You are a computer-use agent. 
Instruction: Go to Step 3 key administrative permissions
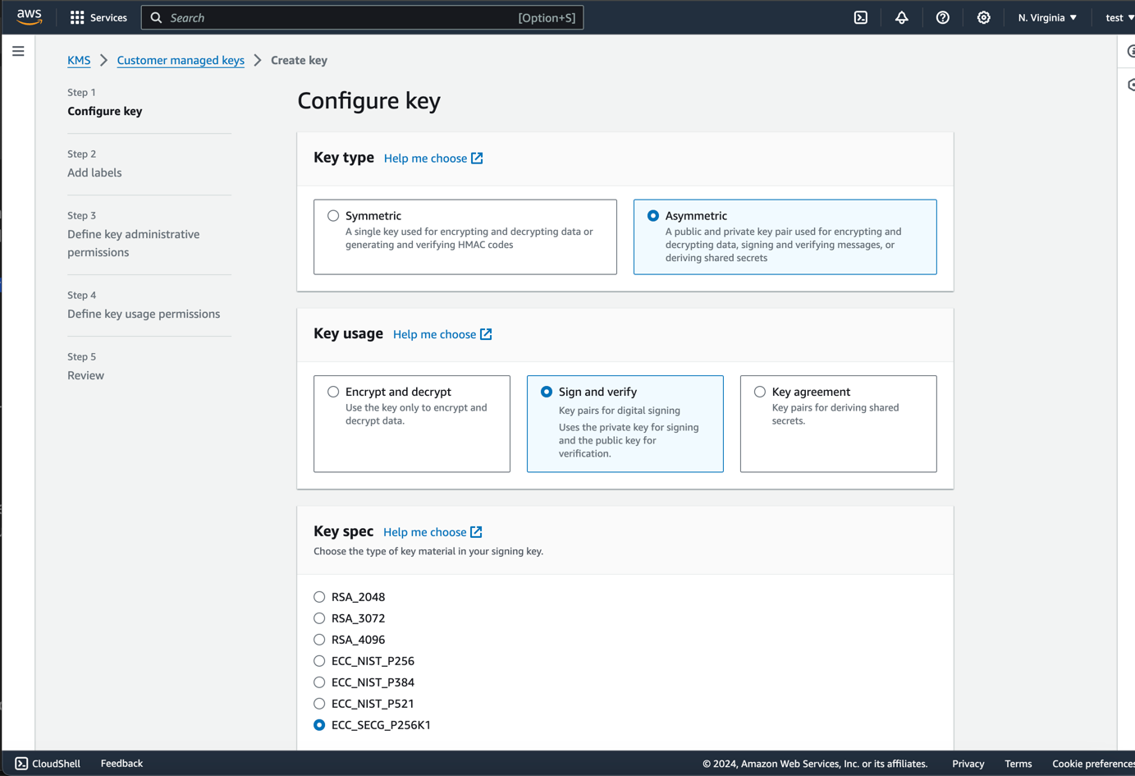click(x=134, y=243)
